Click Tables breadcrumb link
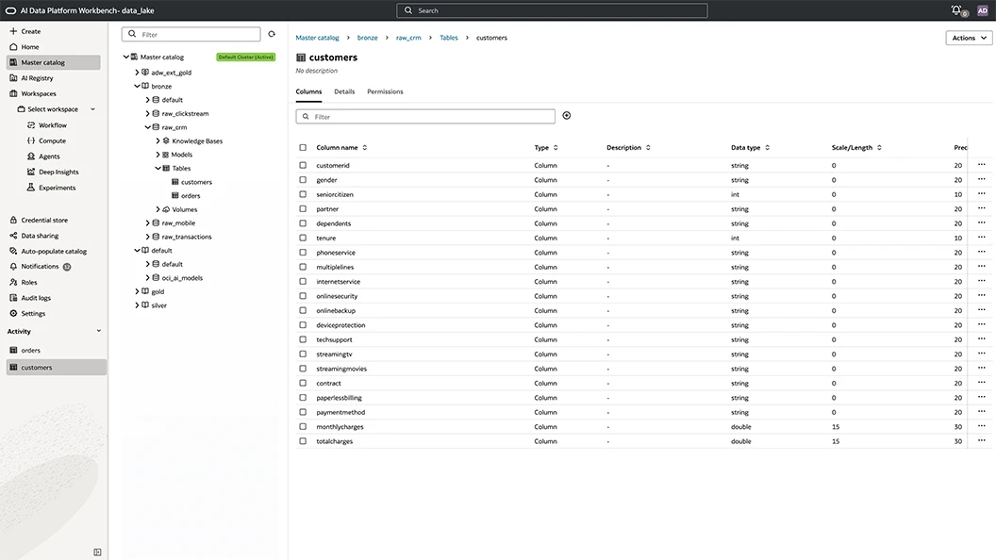Image resolution: width=996 pixels, height=560 pixels. coord(448,38)
